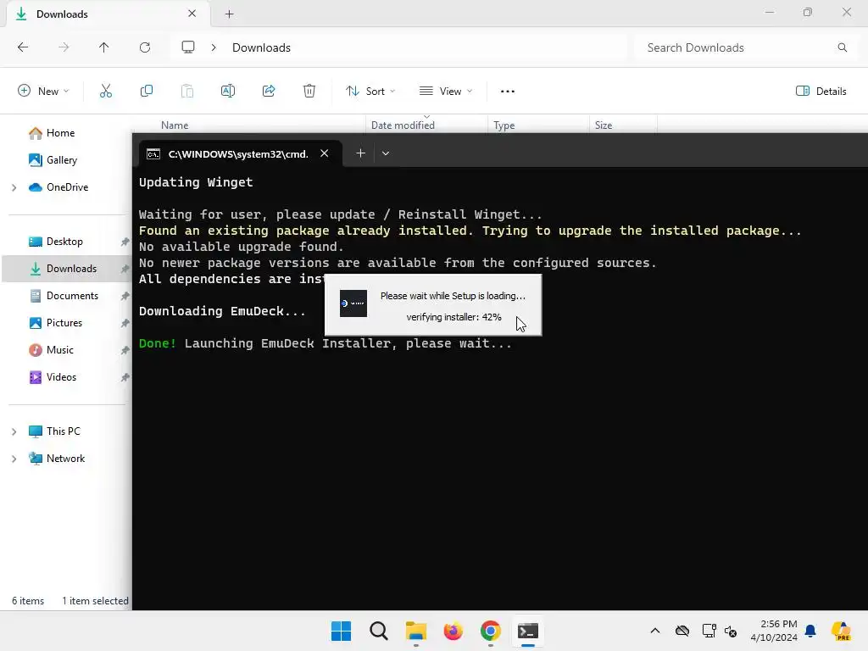Click the OneDrive cloud tray icon
This screenshot has width=868, height=651.
coord(682,631)
